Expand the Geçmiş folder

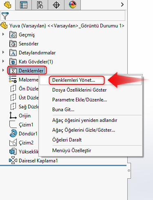coord(3,34)
